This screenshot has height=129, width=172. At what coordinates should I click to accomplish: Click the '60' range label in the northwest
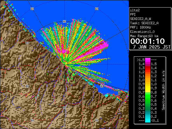point(32,9)
